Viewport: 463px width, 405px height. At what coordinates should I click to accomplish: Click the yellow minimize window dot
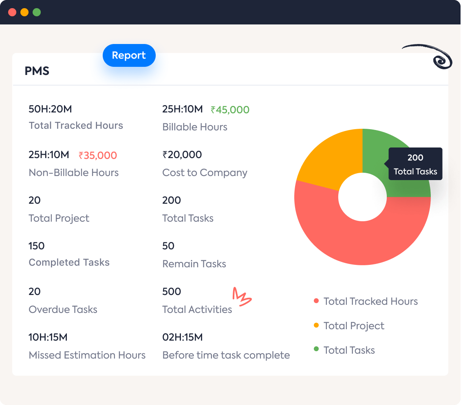pos(24,12)
